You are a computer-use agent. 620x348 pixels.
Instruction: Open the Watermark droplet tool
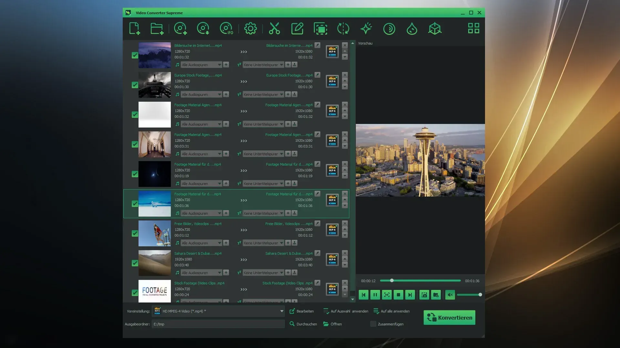(x=412, y=29)
